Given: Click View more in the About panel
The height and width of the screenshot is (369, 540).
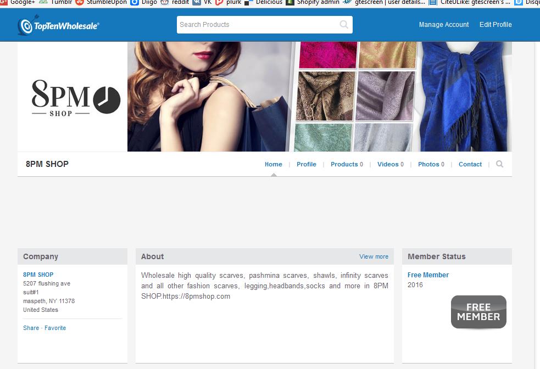Looking at the screenshot, I should [x=374, y=256].
